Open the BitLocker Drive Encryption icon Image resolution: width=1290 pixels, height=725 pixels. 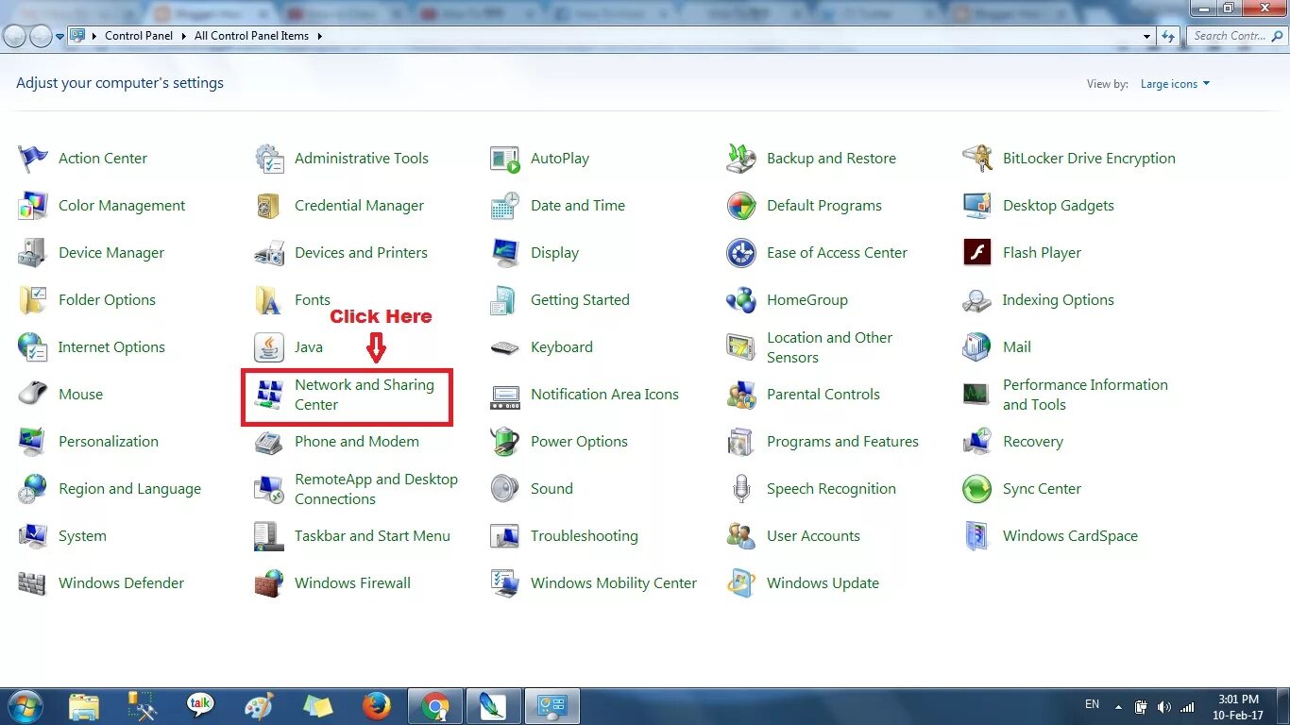pos(977,159)
